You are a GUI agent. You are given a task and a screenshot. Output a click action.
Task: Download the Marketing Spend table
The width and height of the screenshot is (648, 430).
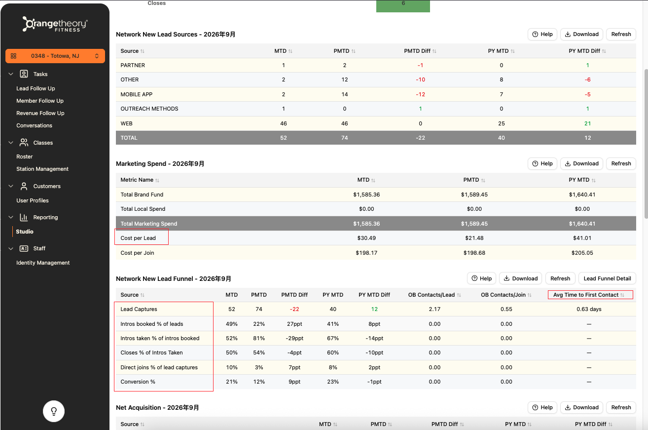point(581,163)
